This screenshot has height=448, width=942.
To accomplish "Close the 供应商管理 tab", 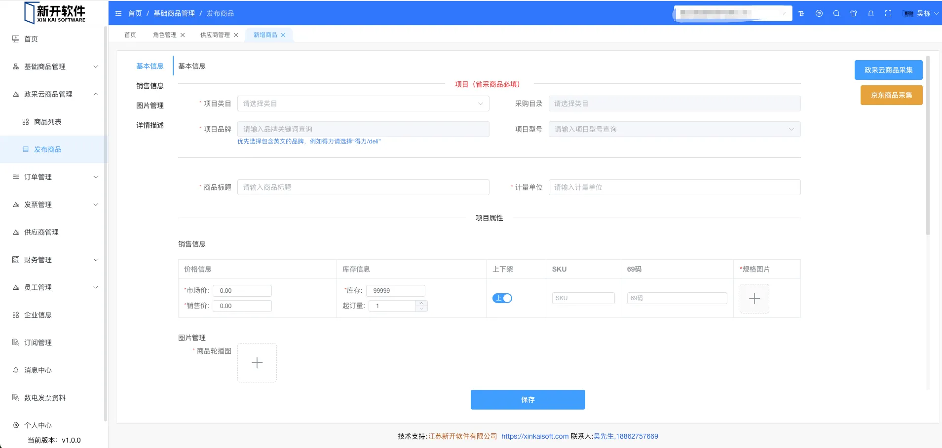I will tap(236, 35).
